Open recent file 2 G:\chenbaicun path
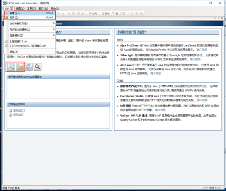Image resolution: width=226 pixels, height=191 pixels. click(x=30, y=46)
